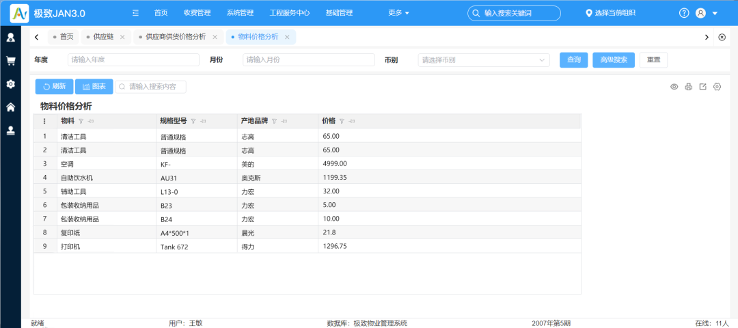Screen dimensions: 738x328
Task: Click the A4*500*1 cell
Action: (197, 232)
